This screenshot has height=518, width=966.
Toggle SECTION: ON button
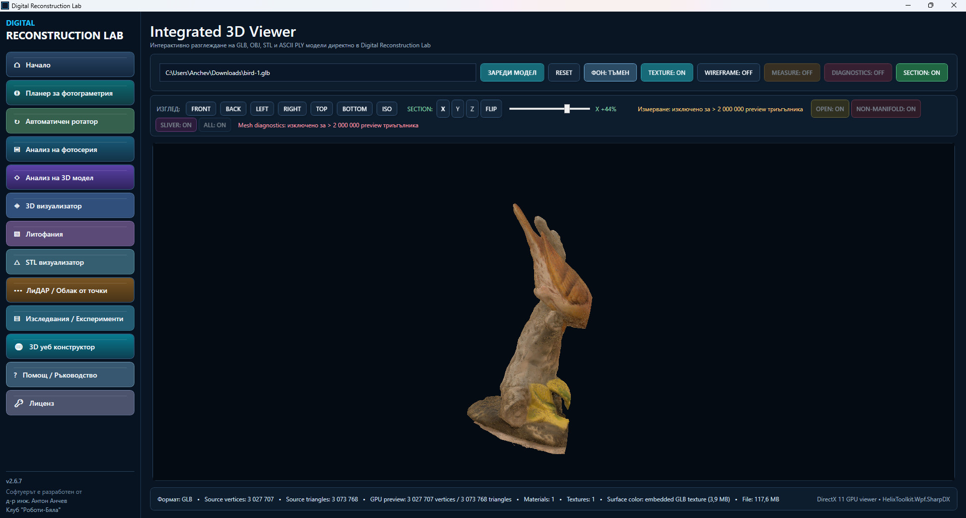[x=921, y=72]
